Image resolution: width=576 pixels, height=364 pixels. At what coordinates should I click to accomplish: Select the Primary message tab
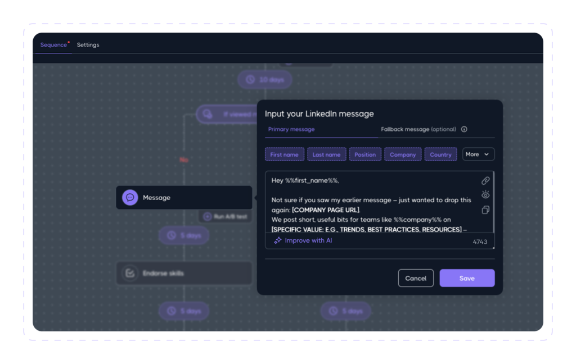pyautogui.click(x=291, y=129)
